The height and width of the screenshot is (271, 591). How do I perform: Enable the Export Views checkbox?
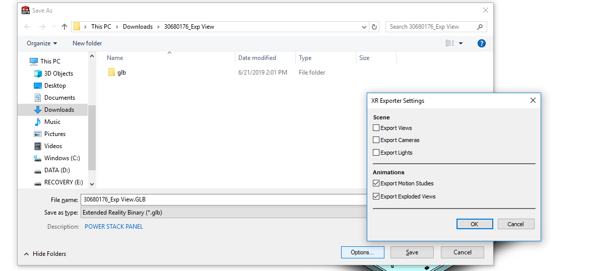(376, 128)
